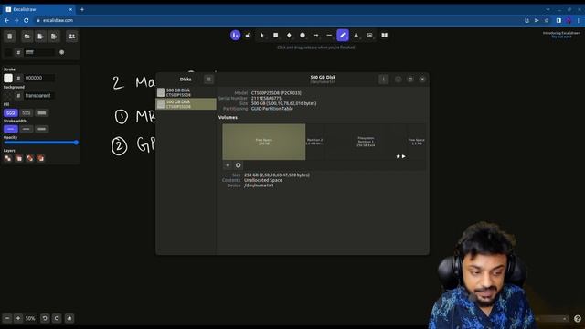Click the Opacity slider handle

click(x=76, y=143)
